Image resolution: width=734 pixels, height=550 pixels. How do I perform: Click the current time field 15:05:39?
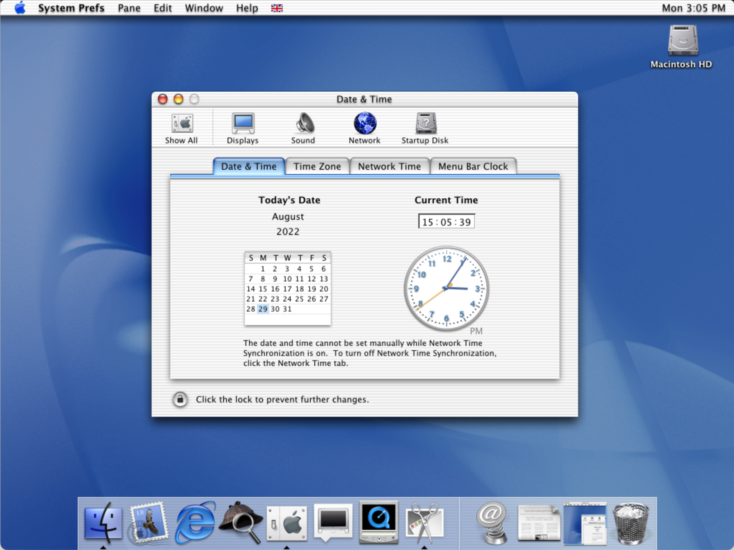pos(446,222)
